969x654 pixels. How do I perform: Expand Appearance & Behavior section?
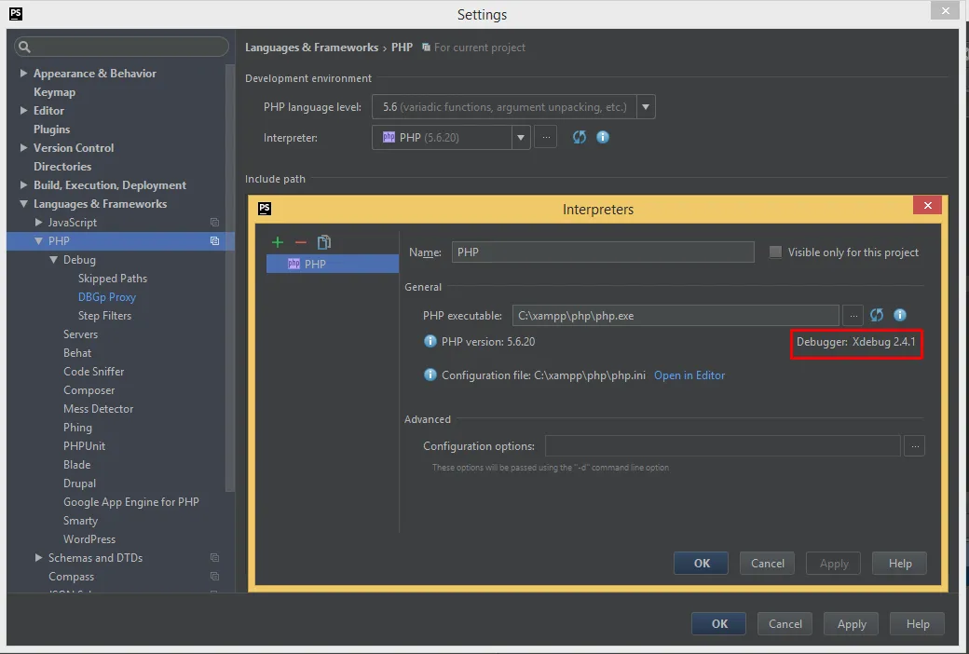pos(23,73)
